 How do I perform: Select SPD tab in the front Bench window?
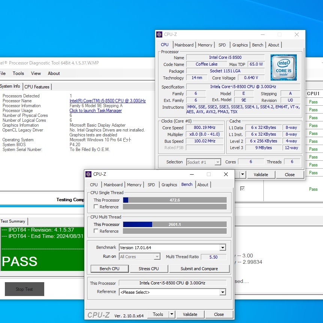151,185
